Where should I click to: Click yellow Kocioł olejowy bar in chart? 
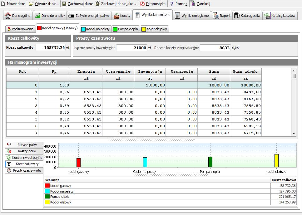pyautogui.click(x=276, y=160)
